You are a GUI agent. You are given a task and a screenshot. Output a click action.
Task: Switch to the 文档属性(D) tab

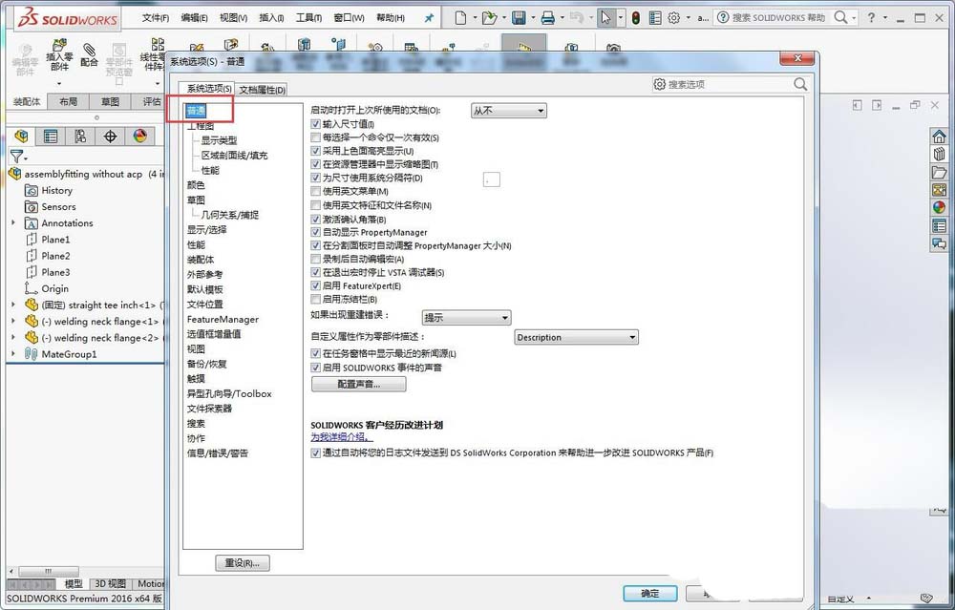pos(262,90)
